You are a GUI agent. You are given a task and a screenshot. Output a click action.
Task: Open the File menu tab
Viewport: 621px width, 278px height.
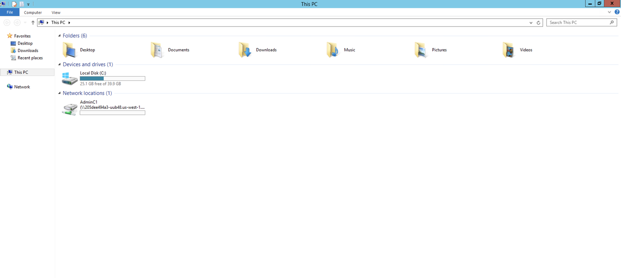(10, 12)
